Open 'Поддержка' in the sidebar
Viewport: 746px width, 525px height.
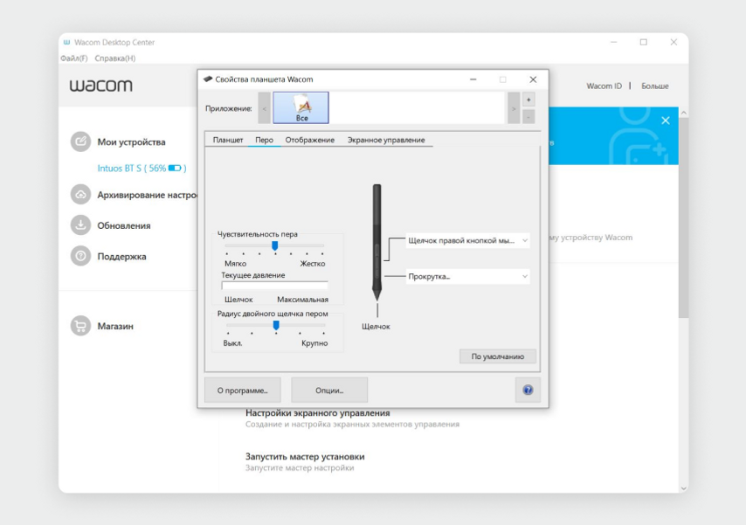[x=121, y=257]
